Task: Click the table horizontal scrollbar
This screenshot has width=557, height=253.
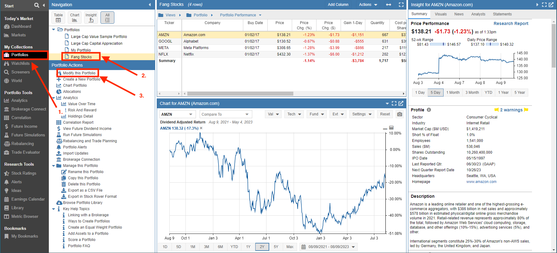Action: point(240,93)
